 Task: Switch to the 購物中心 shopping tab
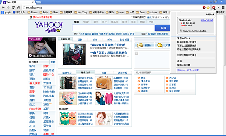click(67, 73)
